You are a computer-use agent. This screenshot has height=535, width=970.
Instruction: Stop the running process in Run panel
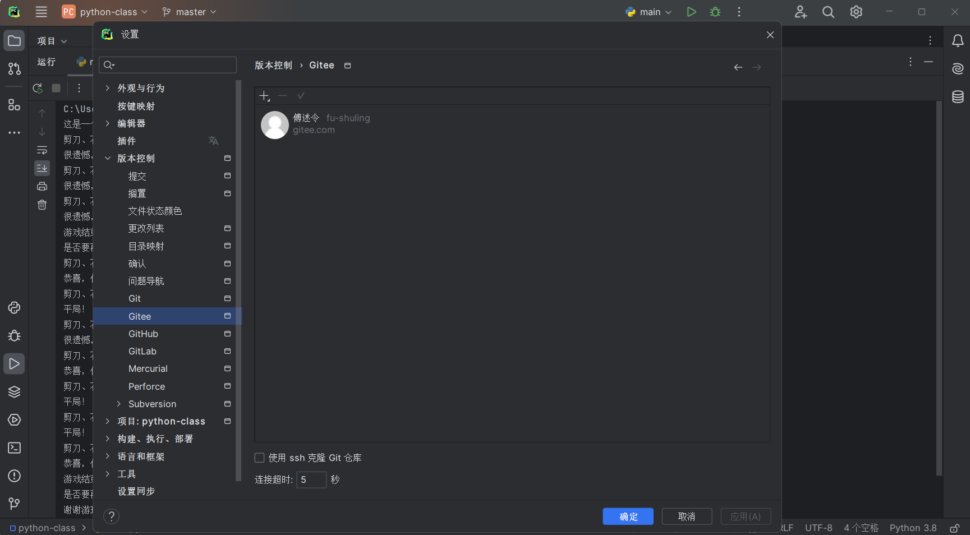56,88
